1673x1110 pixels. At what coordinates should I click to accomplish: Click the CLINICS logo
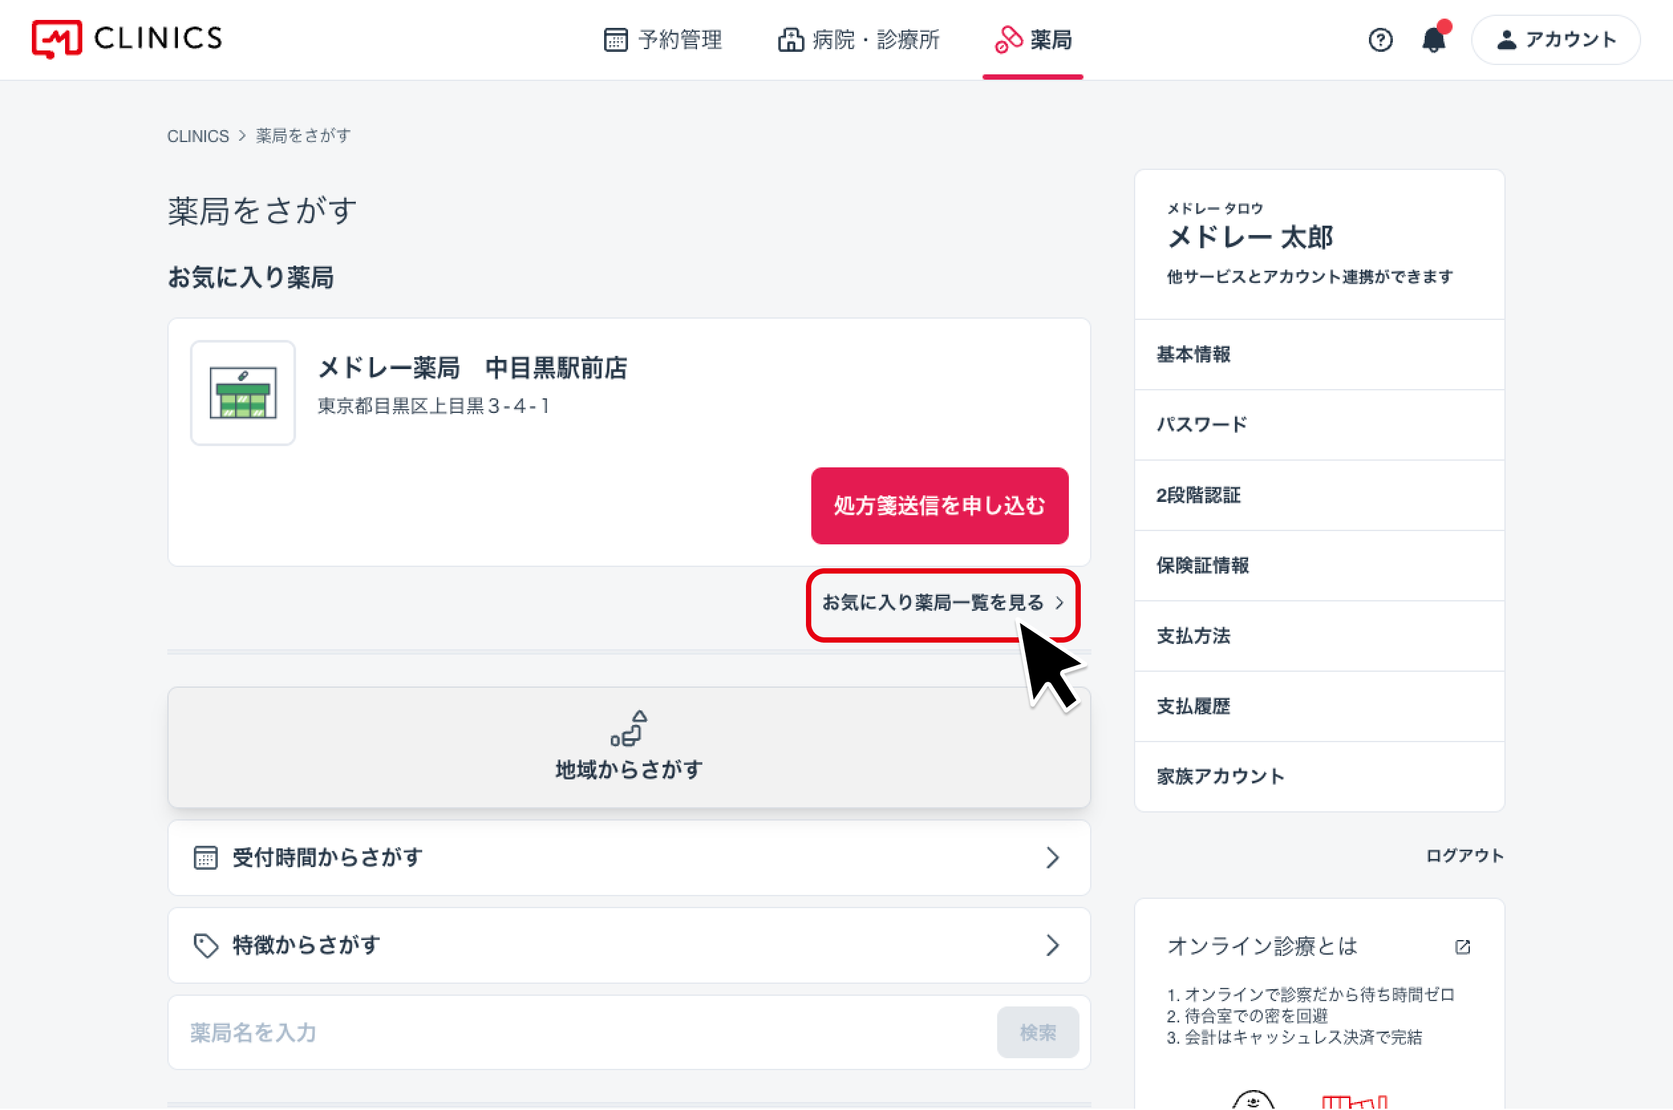pyautogui.click(x=127, y=39)
